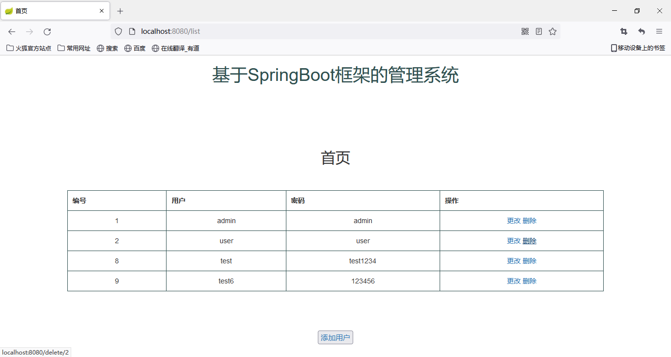Click the page info icon in address bar
The height and width of the screenshot is (357, 671).
132,31
